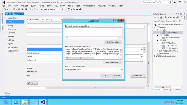Open the Output panel tab
The width and height of the screenshot is (187, 105).
point(7,93)
